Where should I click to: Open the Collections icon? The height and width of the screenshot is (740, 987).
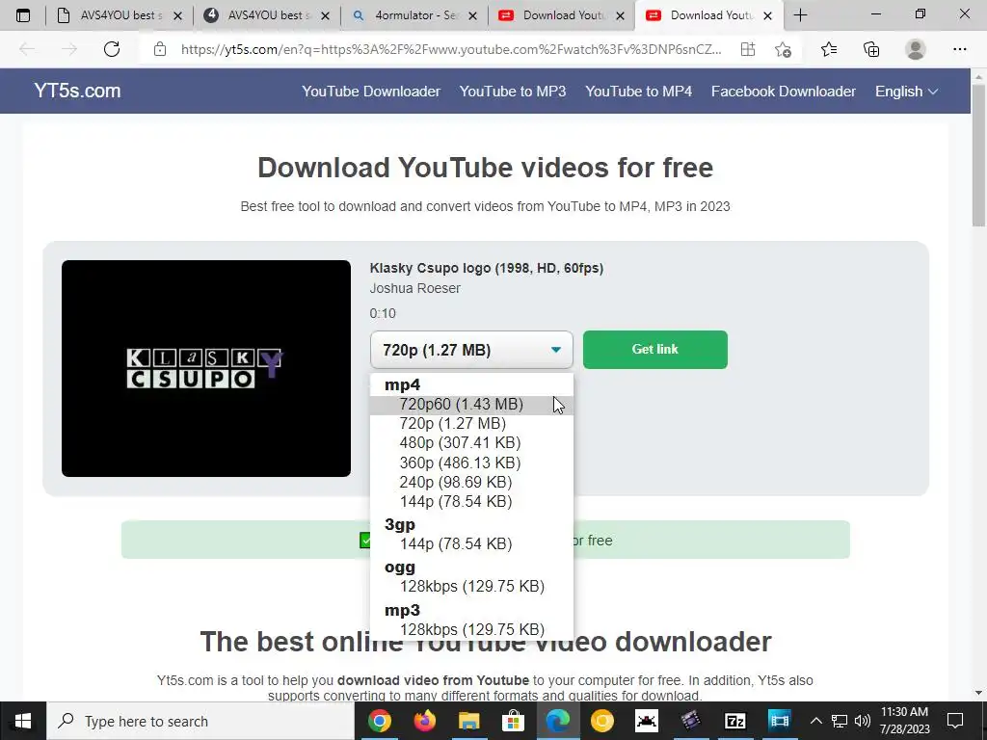871,49
